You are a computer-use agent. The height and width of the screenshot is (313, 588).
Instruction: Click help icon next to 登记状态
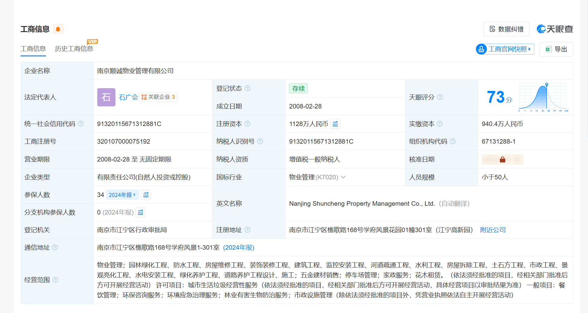click(247, 88)
